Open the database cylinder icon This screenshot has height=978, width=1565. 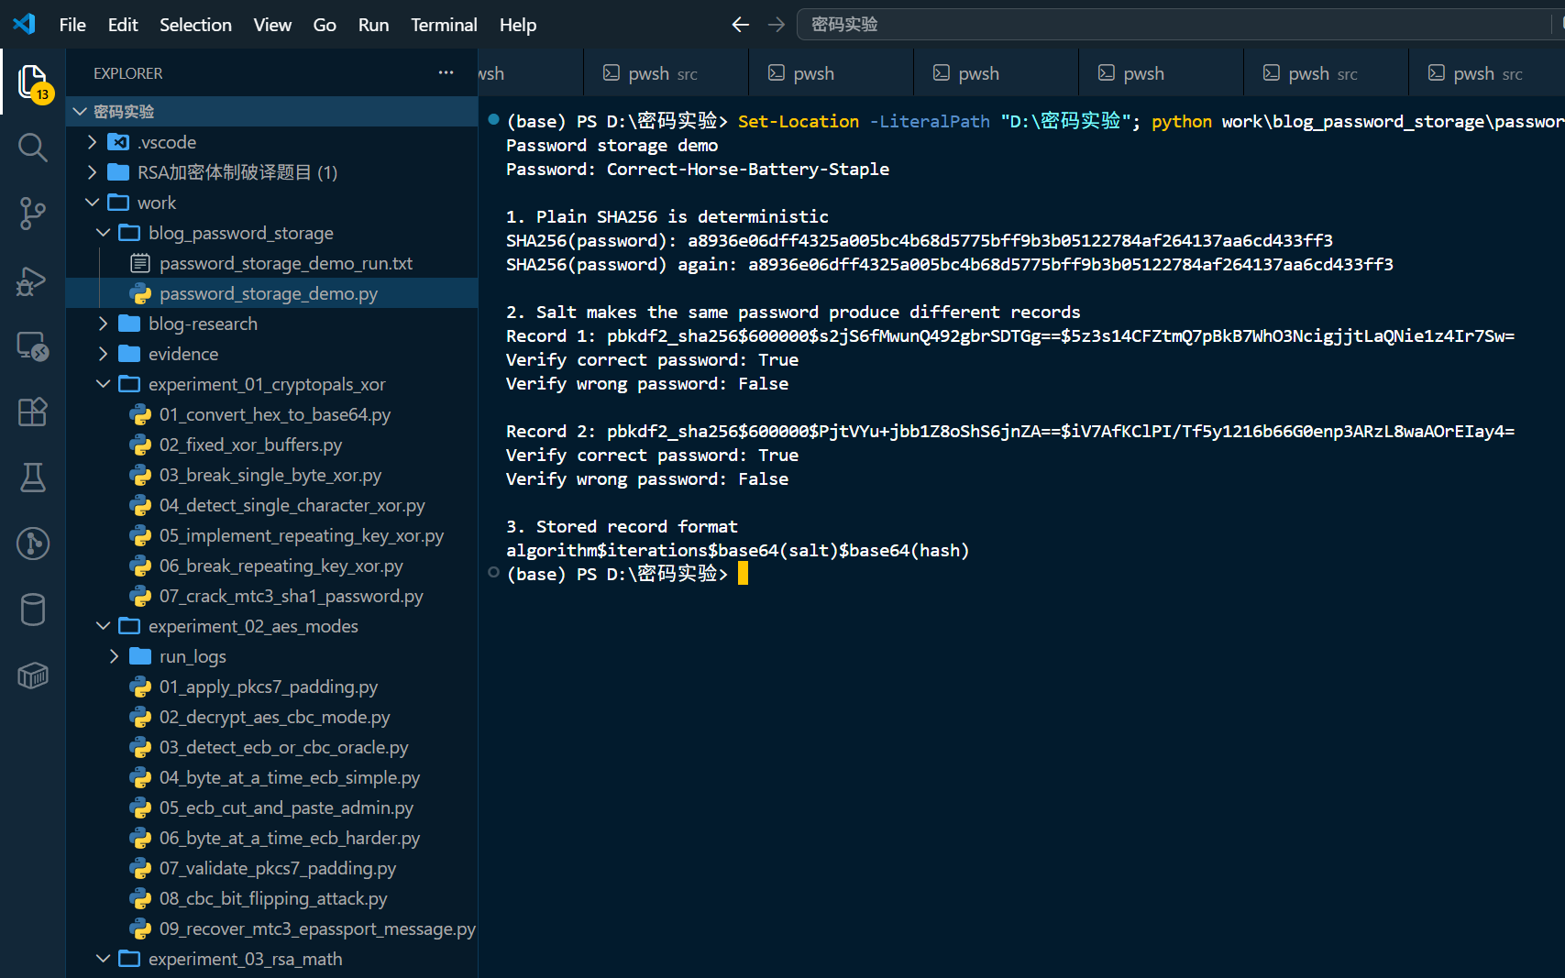click(x=33, y=610)
